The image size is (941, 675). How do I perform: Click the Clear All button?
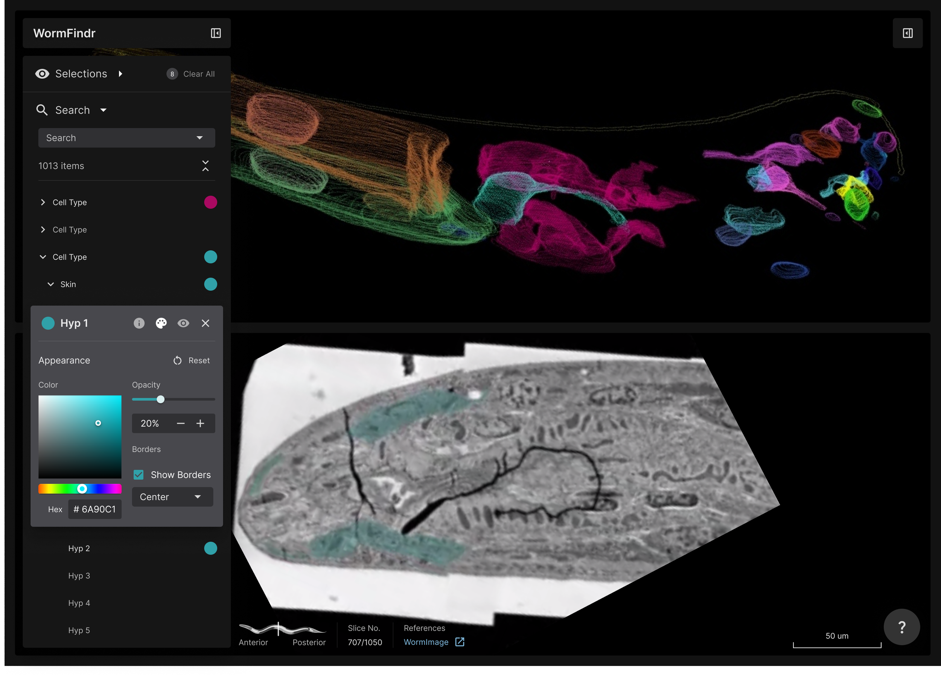click(199, 74)
